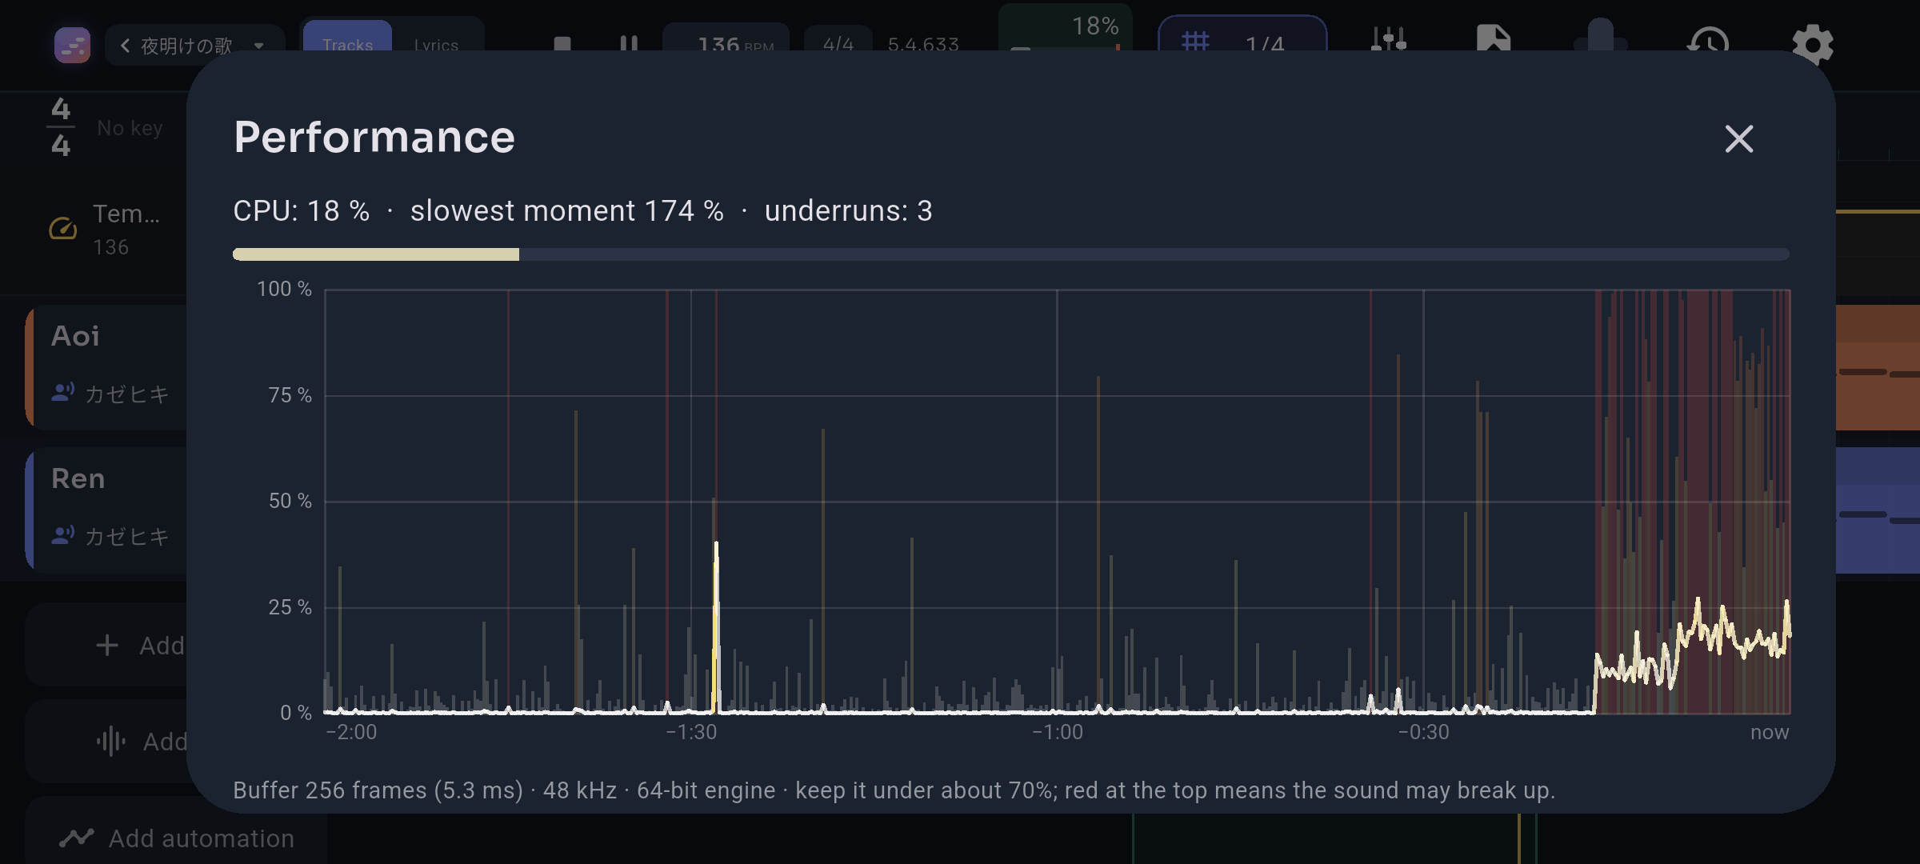The image size is (1920, 864).
Task: Open the 4/4 time signature control
Action: [838, 43]
